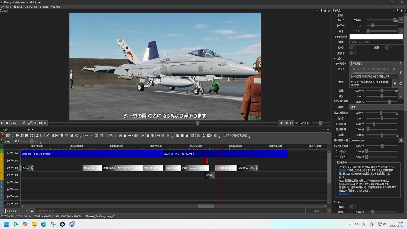Enable the エコー 有効 switch
The height and width of the screenshot is (229, 407).
click(x=353, y=206)
